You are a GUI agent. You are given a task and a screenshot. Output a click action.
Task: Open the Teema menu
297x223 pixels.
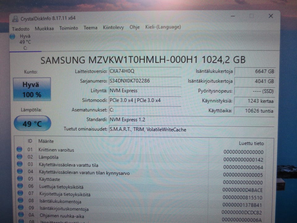point(91,28)
